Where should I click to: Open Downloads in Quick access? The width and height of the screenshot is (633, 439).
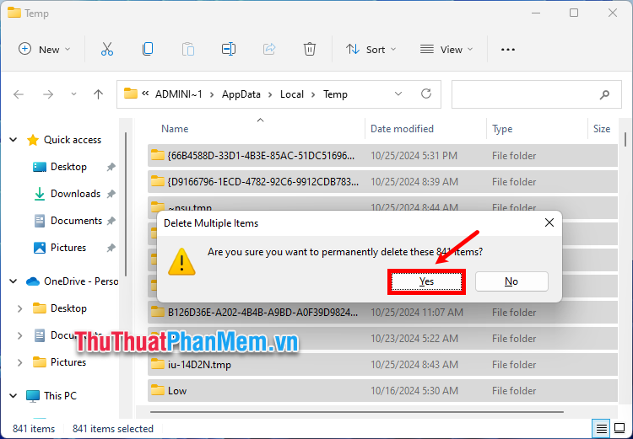[x=75, y=194]
